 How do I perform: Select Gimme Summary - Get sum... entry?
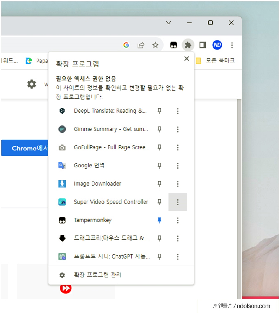111,129
